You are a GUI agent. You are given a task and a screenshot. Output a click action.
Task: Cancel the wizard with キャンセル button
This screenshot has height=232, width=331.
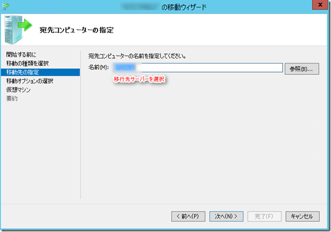[x=302, y=217]
